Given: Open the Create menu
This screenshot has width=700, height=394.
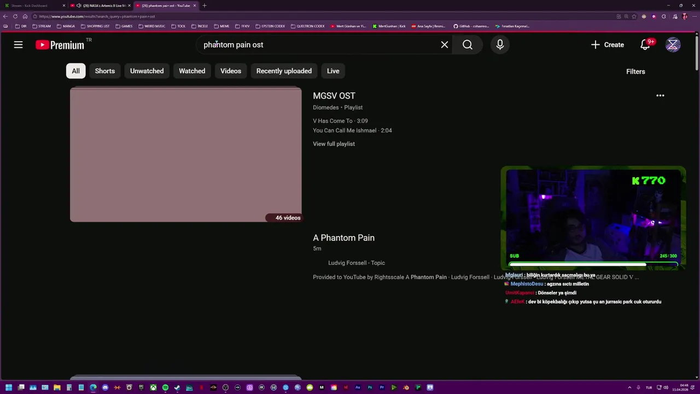Looking at the screenshot, I should coord(607,45).
